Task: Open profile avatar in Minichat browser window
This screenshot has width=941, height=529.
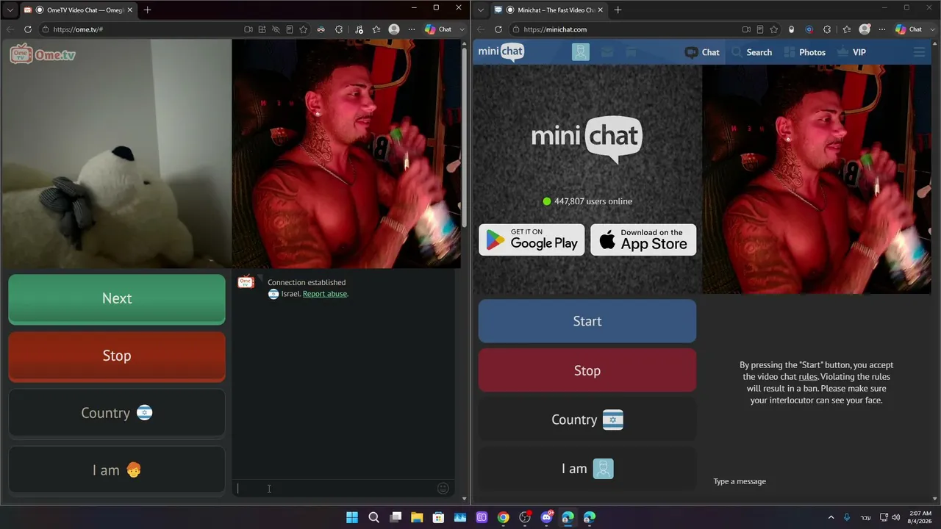Action: click(x=865, y=29)
